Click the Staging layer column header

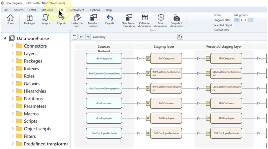point(164,46)
